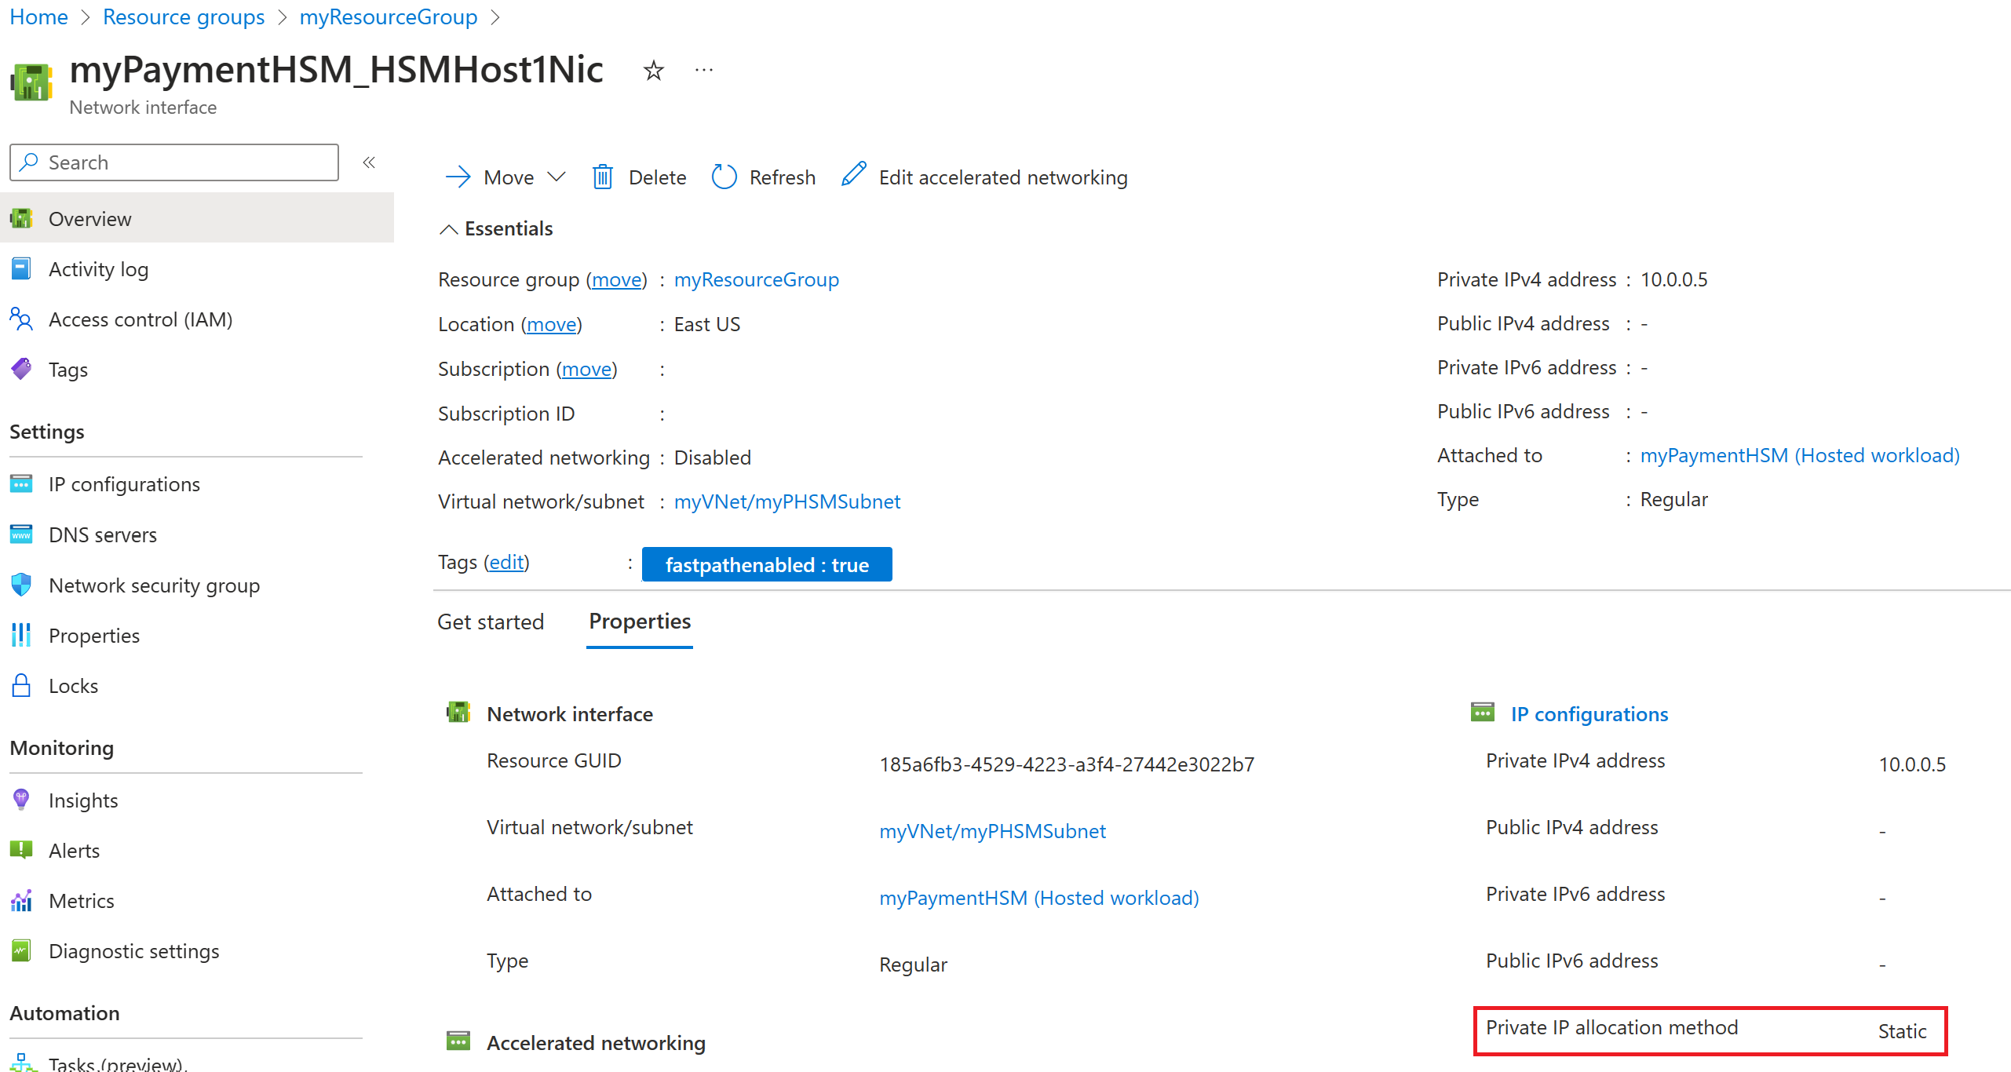This screenshot has width=2011, height=1072.
Task: Collapse the Essentials section
Action: point(448,229)
